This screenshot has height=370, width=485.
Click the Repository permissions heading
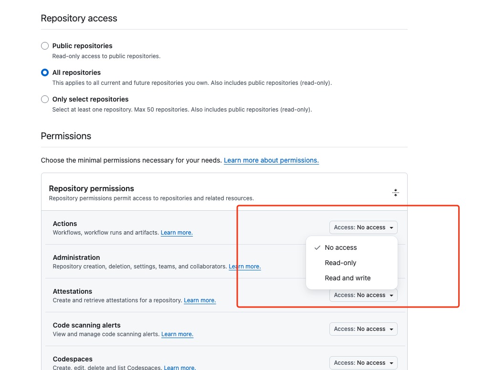pos(92,188)
